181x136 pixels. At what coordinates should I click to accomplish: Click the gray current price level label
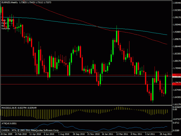click(x=177, y=77)
